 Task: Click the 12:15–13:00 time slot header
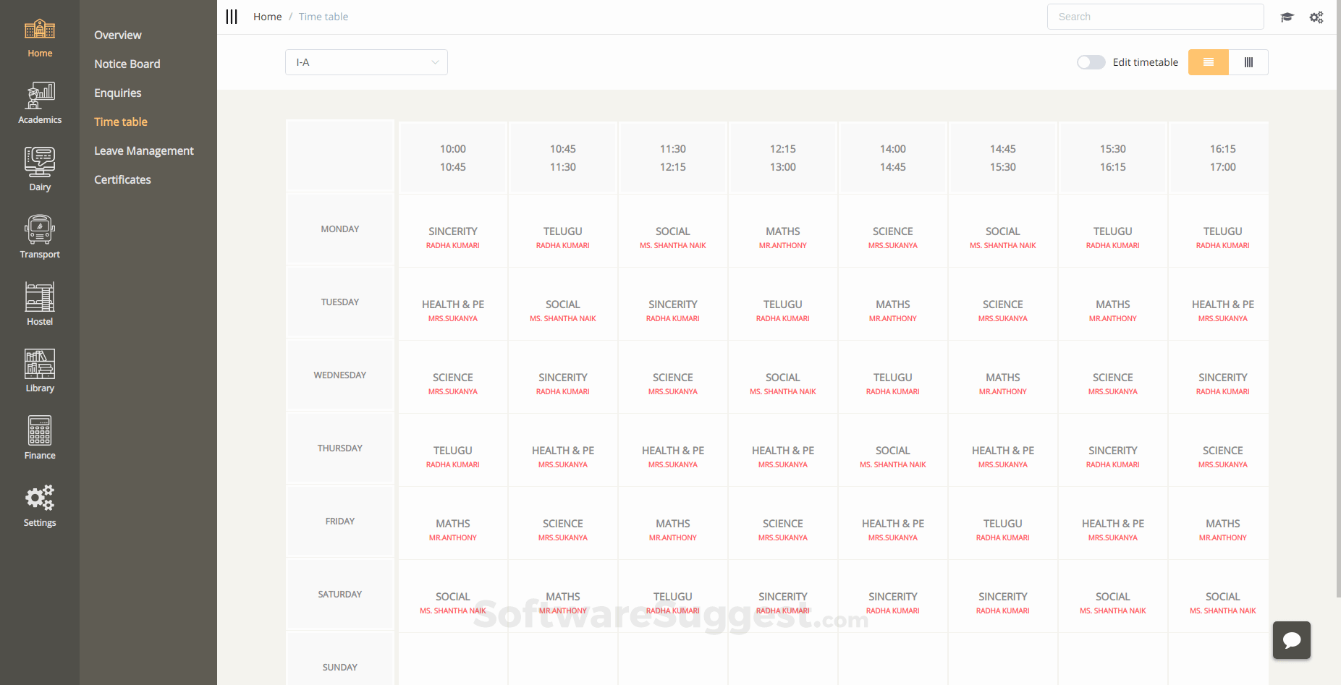[x=783, y=158]
